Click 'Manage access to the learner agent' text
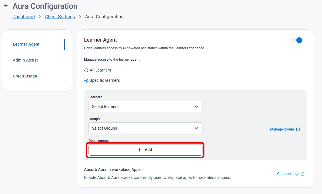This screenshot has width=322, height=194. (x=112, y=59)
